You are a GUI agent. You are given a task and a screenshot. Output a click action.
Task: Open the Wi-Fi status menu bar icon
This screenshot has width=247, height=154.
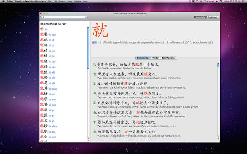point(201,1)
